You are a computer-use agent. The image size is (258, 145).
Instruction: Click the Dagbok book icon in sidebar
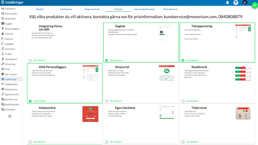3,24
